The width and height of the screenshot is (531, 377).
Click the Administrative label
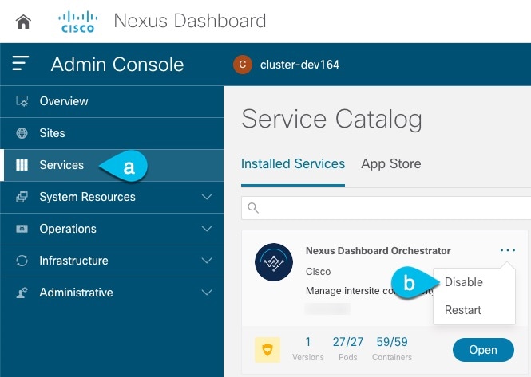76,293
